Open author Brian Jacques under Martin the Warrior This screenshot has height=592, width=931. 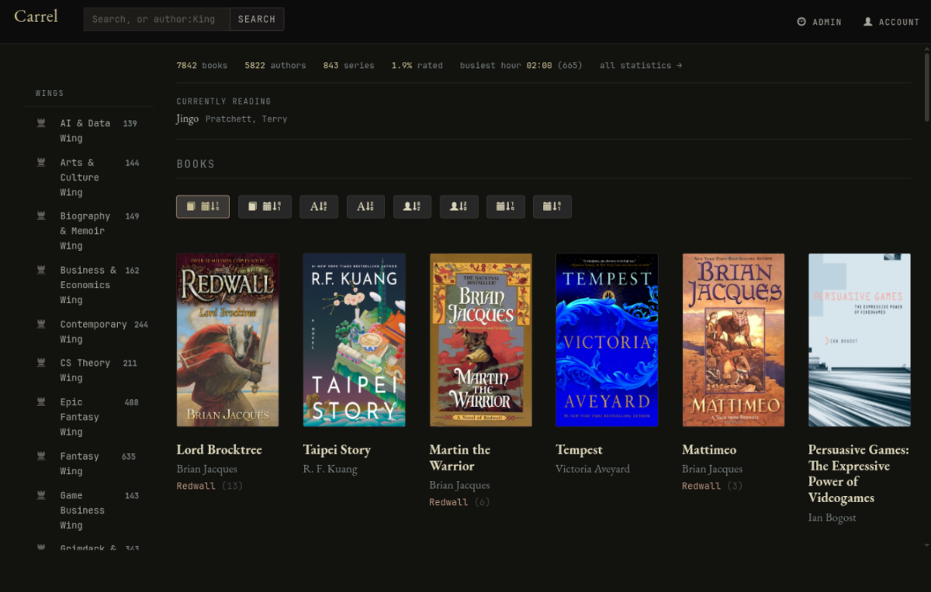(459, 485)
